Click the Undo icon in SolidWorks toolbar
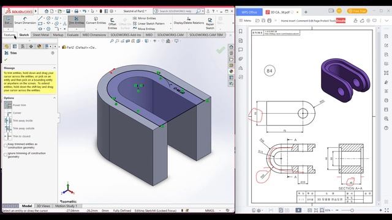 click(x=85, y=11)
